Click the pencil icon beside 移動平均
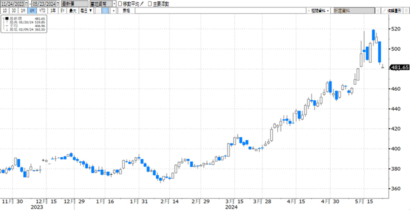410x210 pixels. click(141, 4)
